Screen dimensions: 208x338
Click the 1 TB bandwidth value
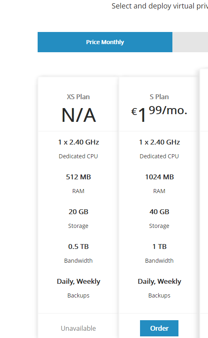159,247
